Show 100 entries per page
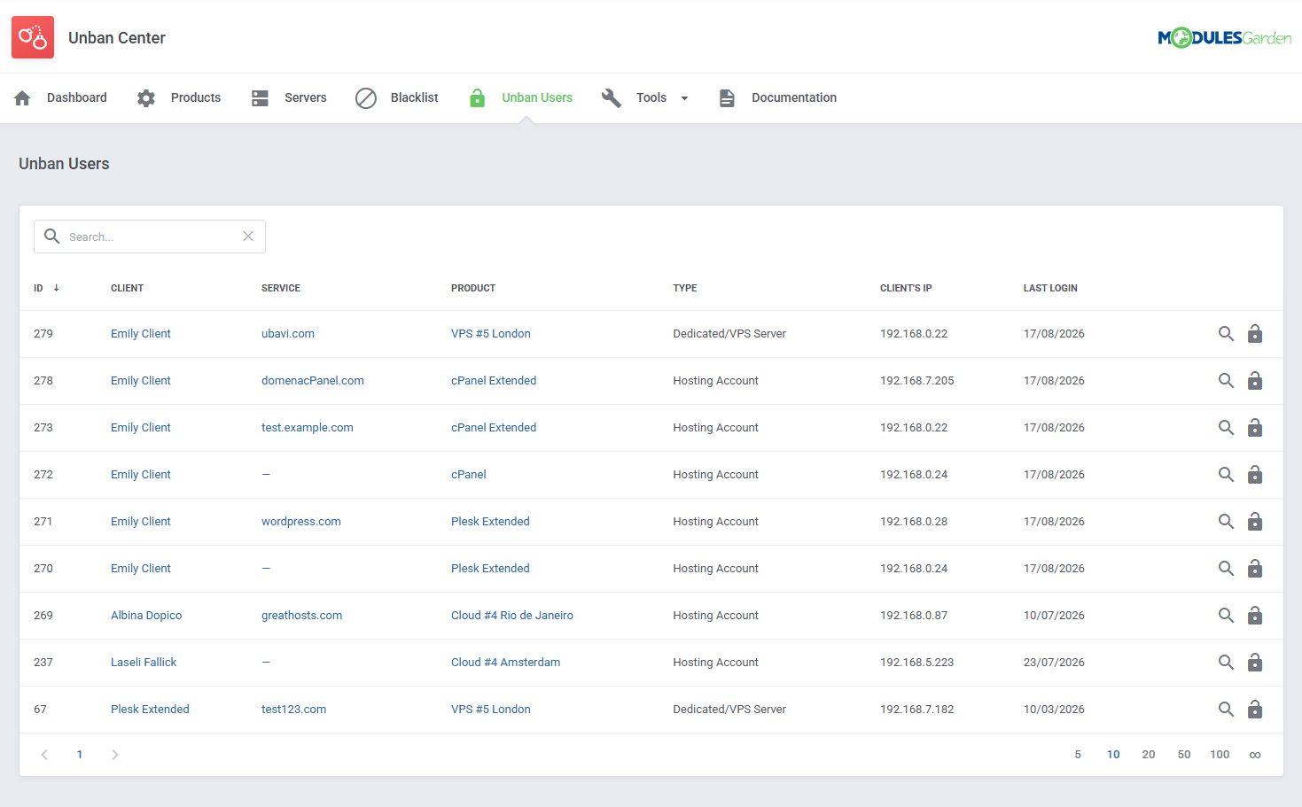The height and width of the screenshot is (807, 1302). (x=1220, y=755)
